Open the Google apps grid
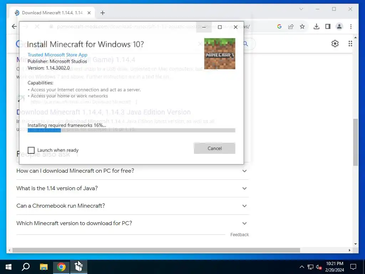Viewport: 365px width, 274px height. click(x=350, y=44)
